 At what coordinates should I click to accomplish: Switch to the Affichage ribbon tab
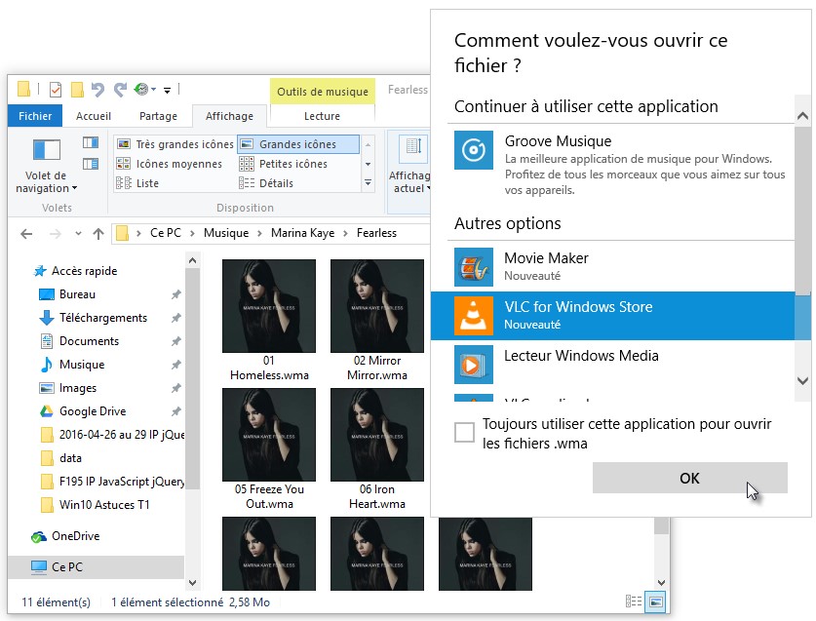tap(229, 116)
